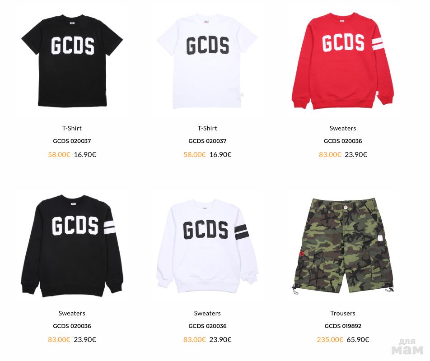Click the для мам watermark logo
The image size is (430, 361).
point(407,347)
